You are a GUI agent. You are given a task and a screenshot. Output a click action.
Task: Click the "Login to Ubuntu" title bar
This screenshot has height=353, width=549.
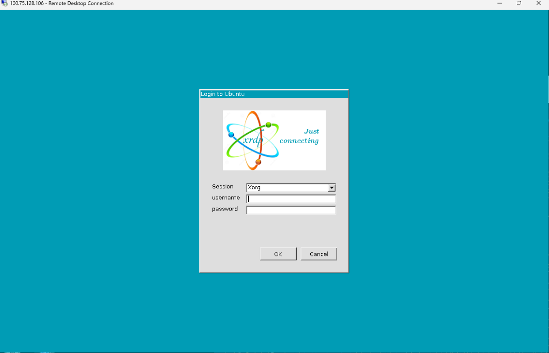274,94
